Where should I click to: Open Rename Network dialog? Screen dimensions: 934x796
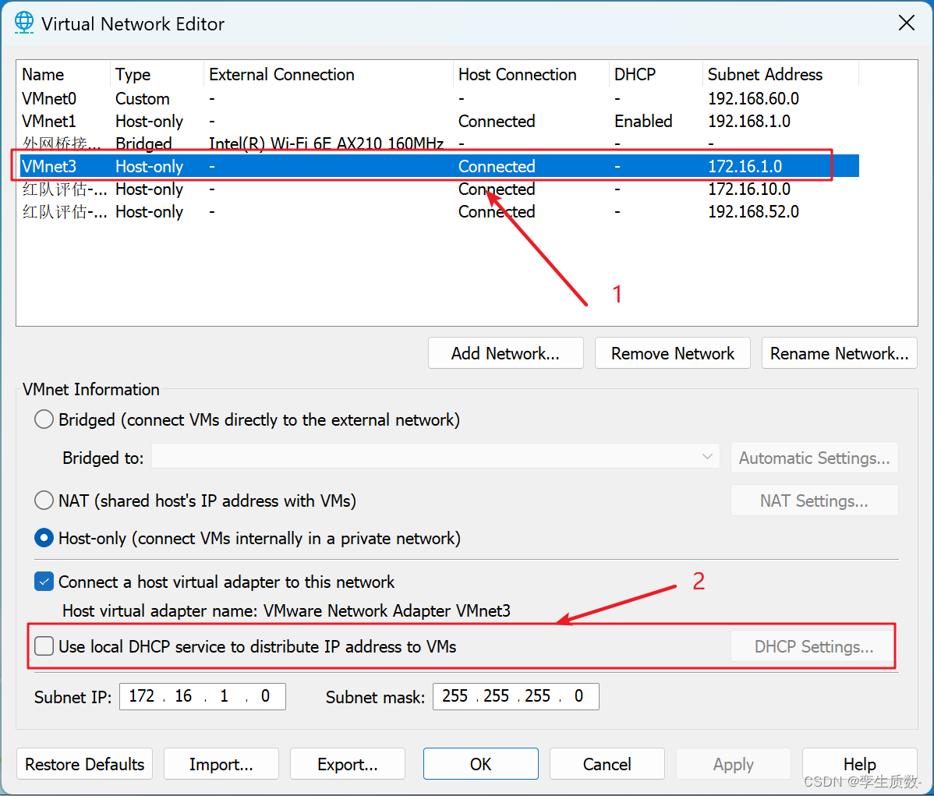(x=839, y=353)
